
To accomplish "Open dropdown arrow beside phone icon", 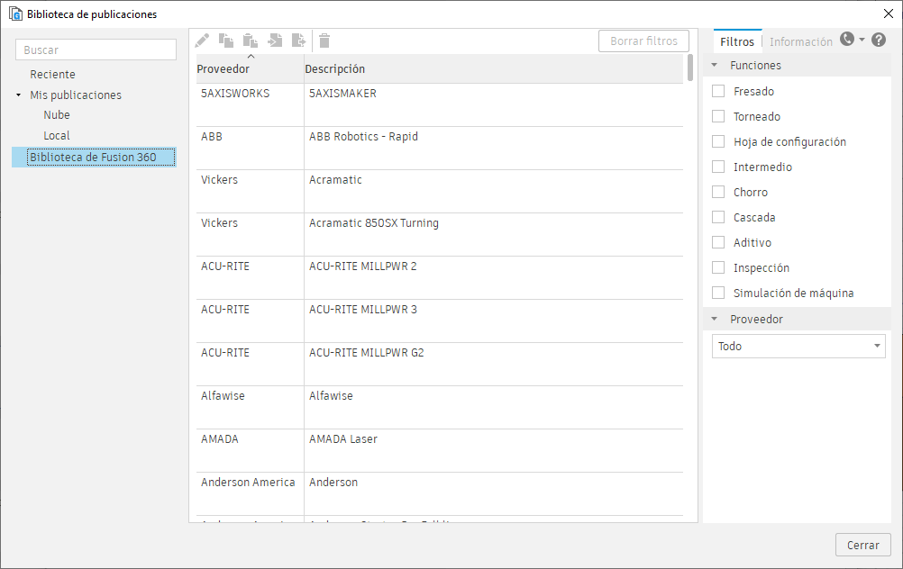I will click(x=862, y=39).
